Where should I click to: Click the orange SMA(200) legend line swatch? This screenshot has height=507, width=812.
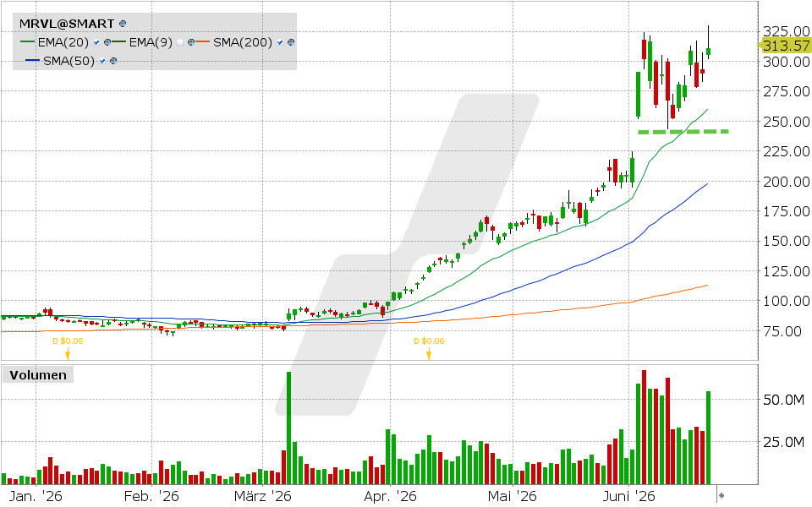click(203, 42)
